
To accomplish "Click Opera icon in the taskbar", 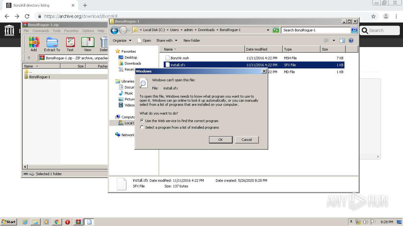I will pyautogui.click(x=67, y=222).
